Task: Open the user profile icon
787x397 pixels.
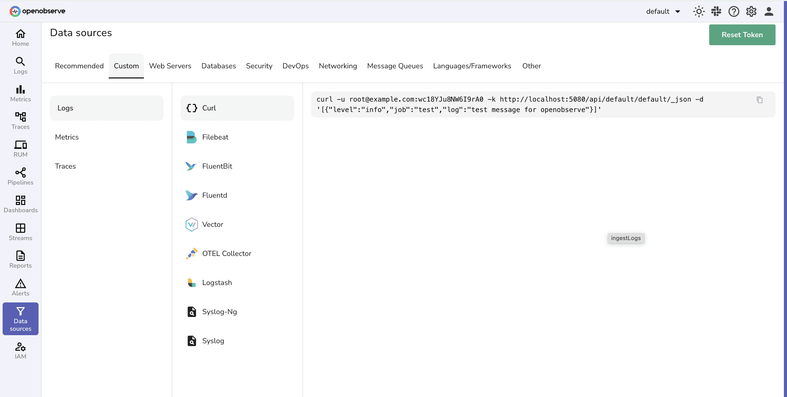Action: (769, 11)
